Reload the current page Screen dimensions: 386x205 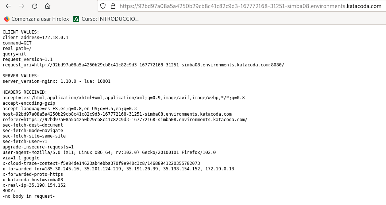(x=35, y=6)
